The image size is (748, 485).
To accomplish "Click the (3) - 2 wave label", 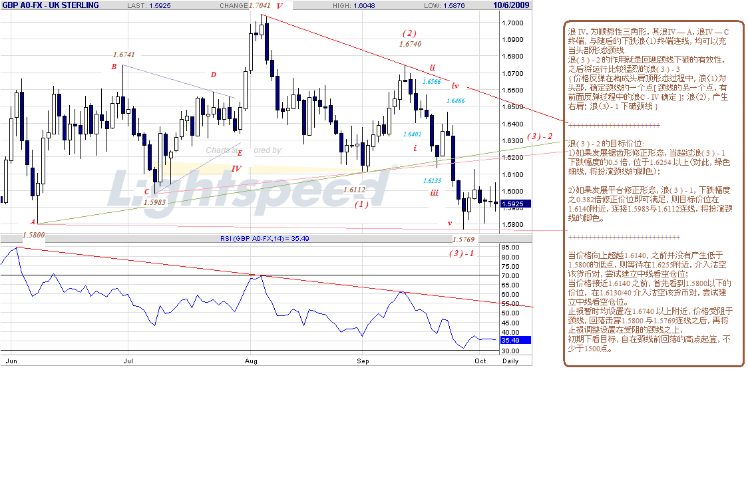I will [x=540, y=136].
